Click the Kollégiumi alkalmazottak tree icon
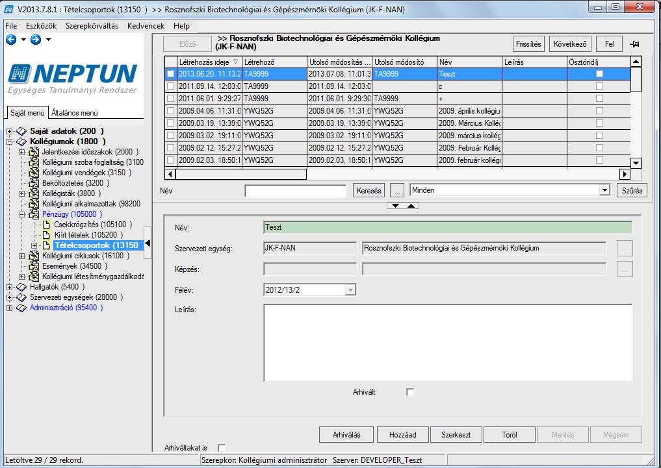This screenshot has width=661, height=468. coord(34,204)
